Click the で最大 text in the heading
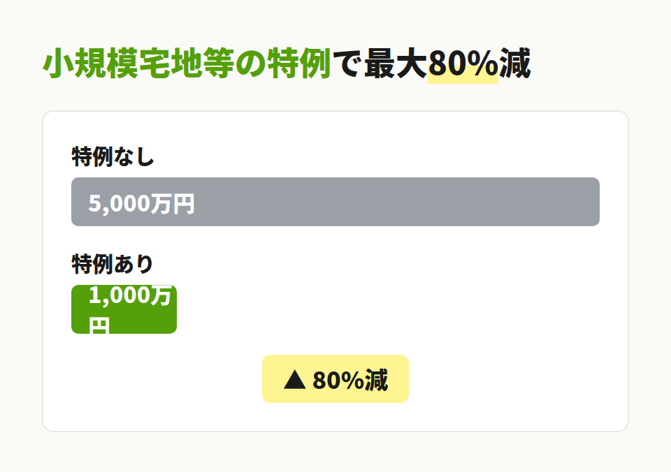 (380, 64)
